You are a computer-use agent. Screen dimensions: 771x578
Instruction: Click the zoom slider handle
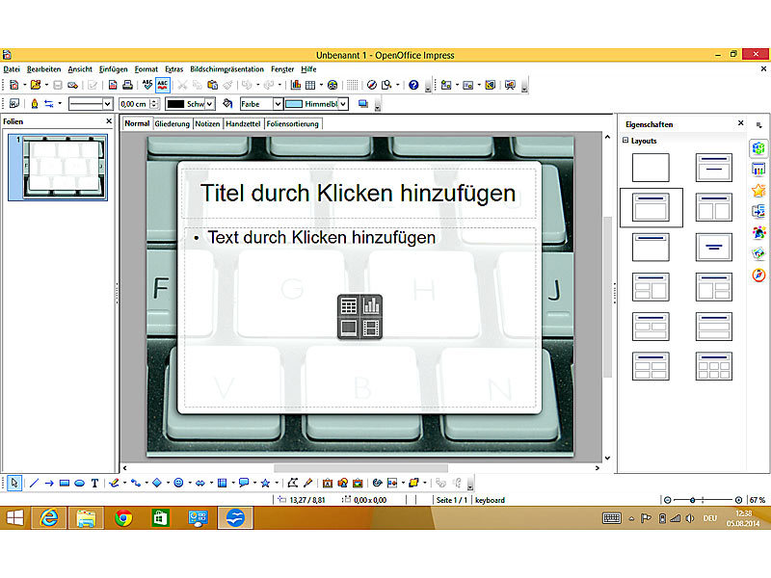(692, 500)
